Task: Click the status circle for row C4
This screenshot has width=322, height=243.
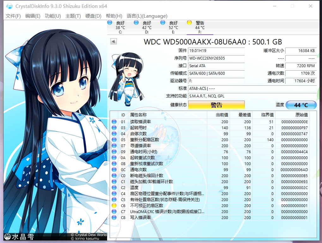Action: pyautogui.click(x=114, y=194)
